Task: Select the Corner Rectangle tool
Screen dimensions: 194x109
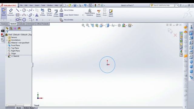Action: point(18,15)
